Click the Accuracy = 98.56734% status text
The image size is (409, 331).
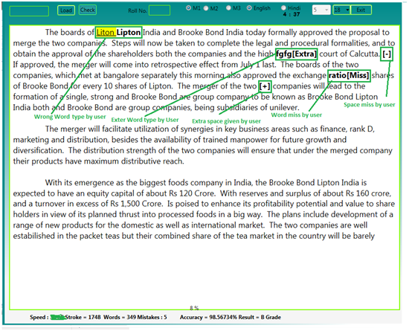coord(208,317)
